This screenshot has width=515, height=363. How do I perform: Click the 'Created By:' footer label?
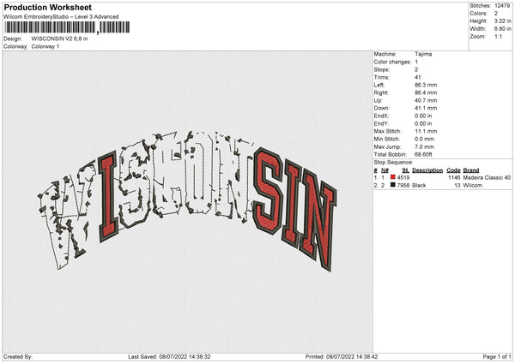(18, 357)
